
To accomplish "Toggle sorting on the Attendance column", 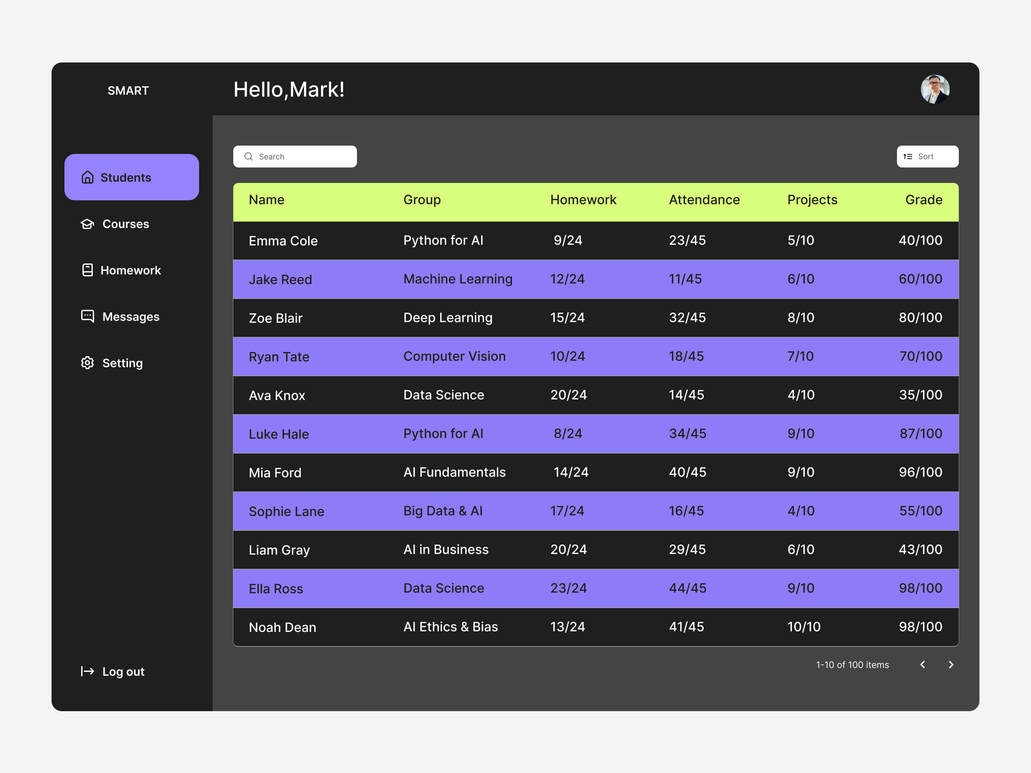I will [x=704, y=199].
